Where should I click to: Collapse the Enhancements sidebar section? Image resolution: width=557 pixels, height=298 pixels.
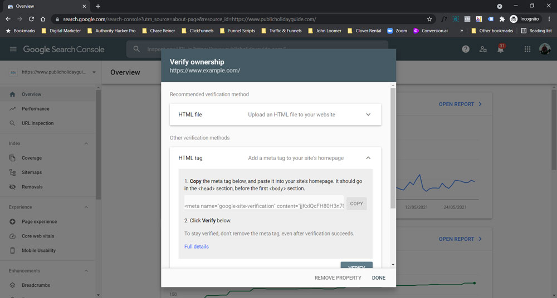[x=86, y=271]
